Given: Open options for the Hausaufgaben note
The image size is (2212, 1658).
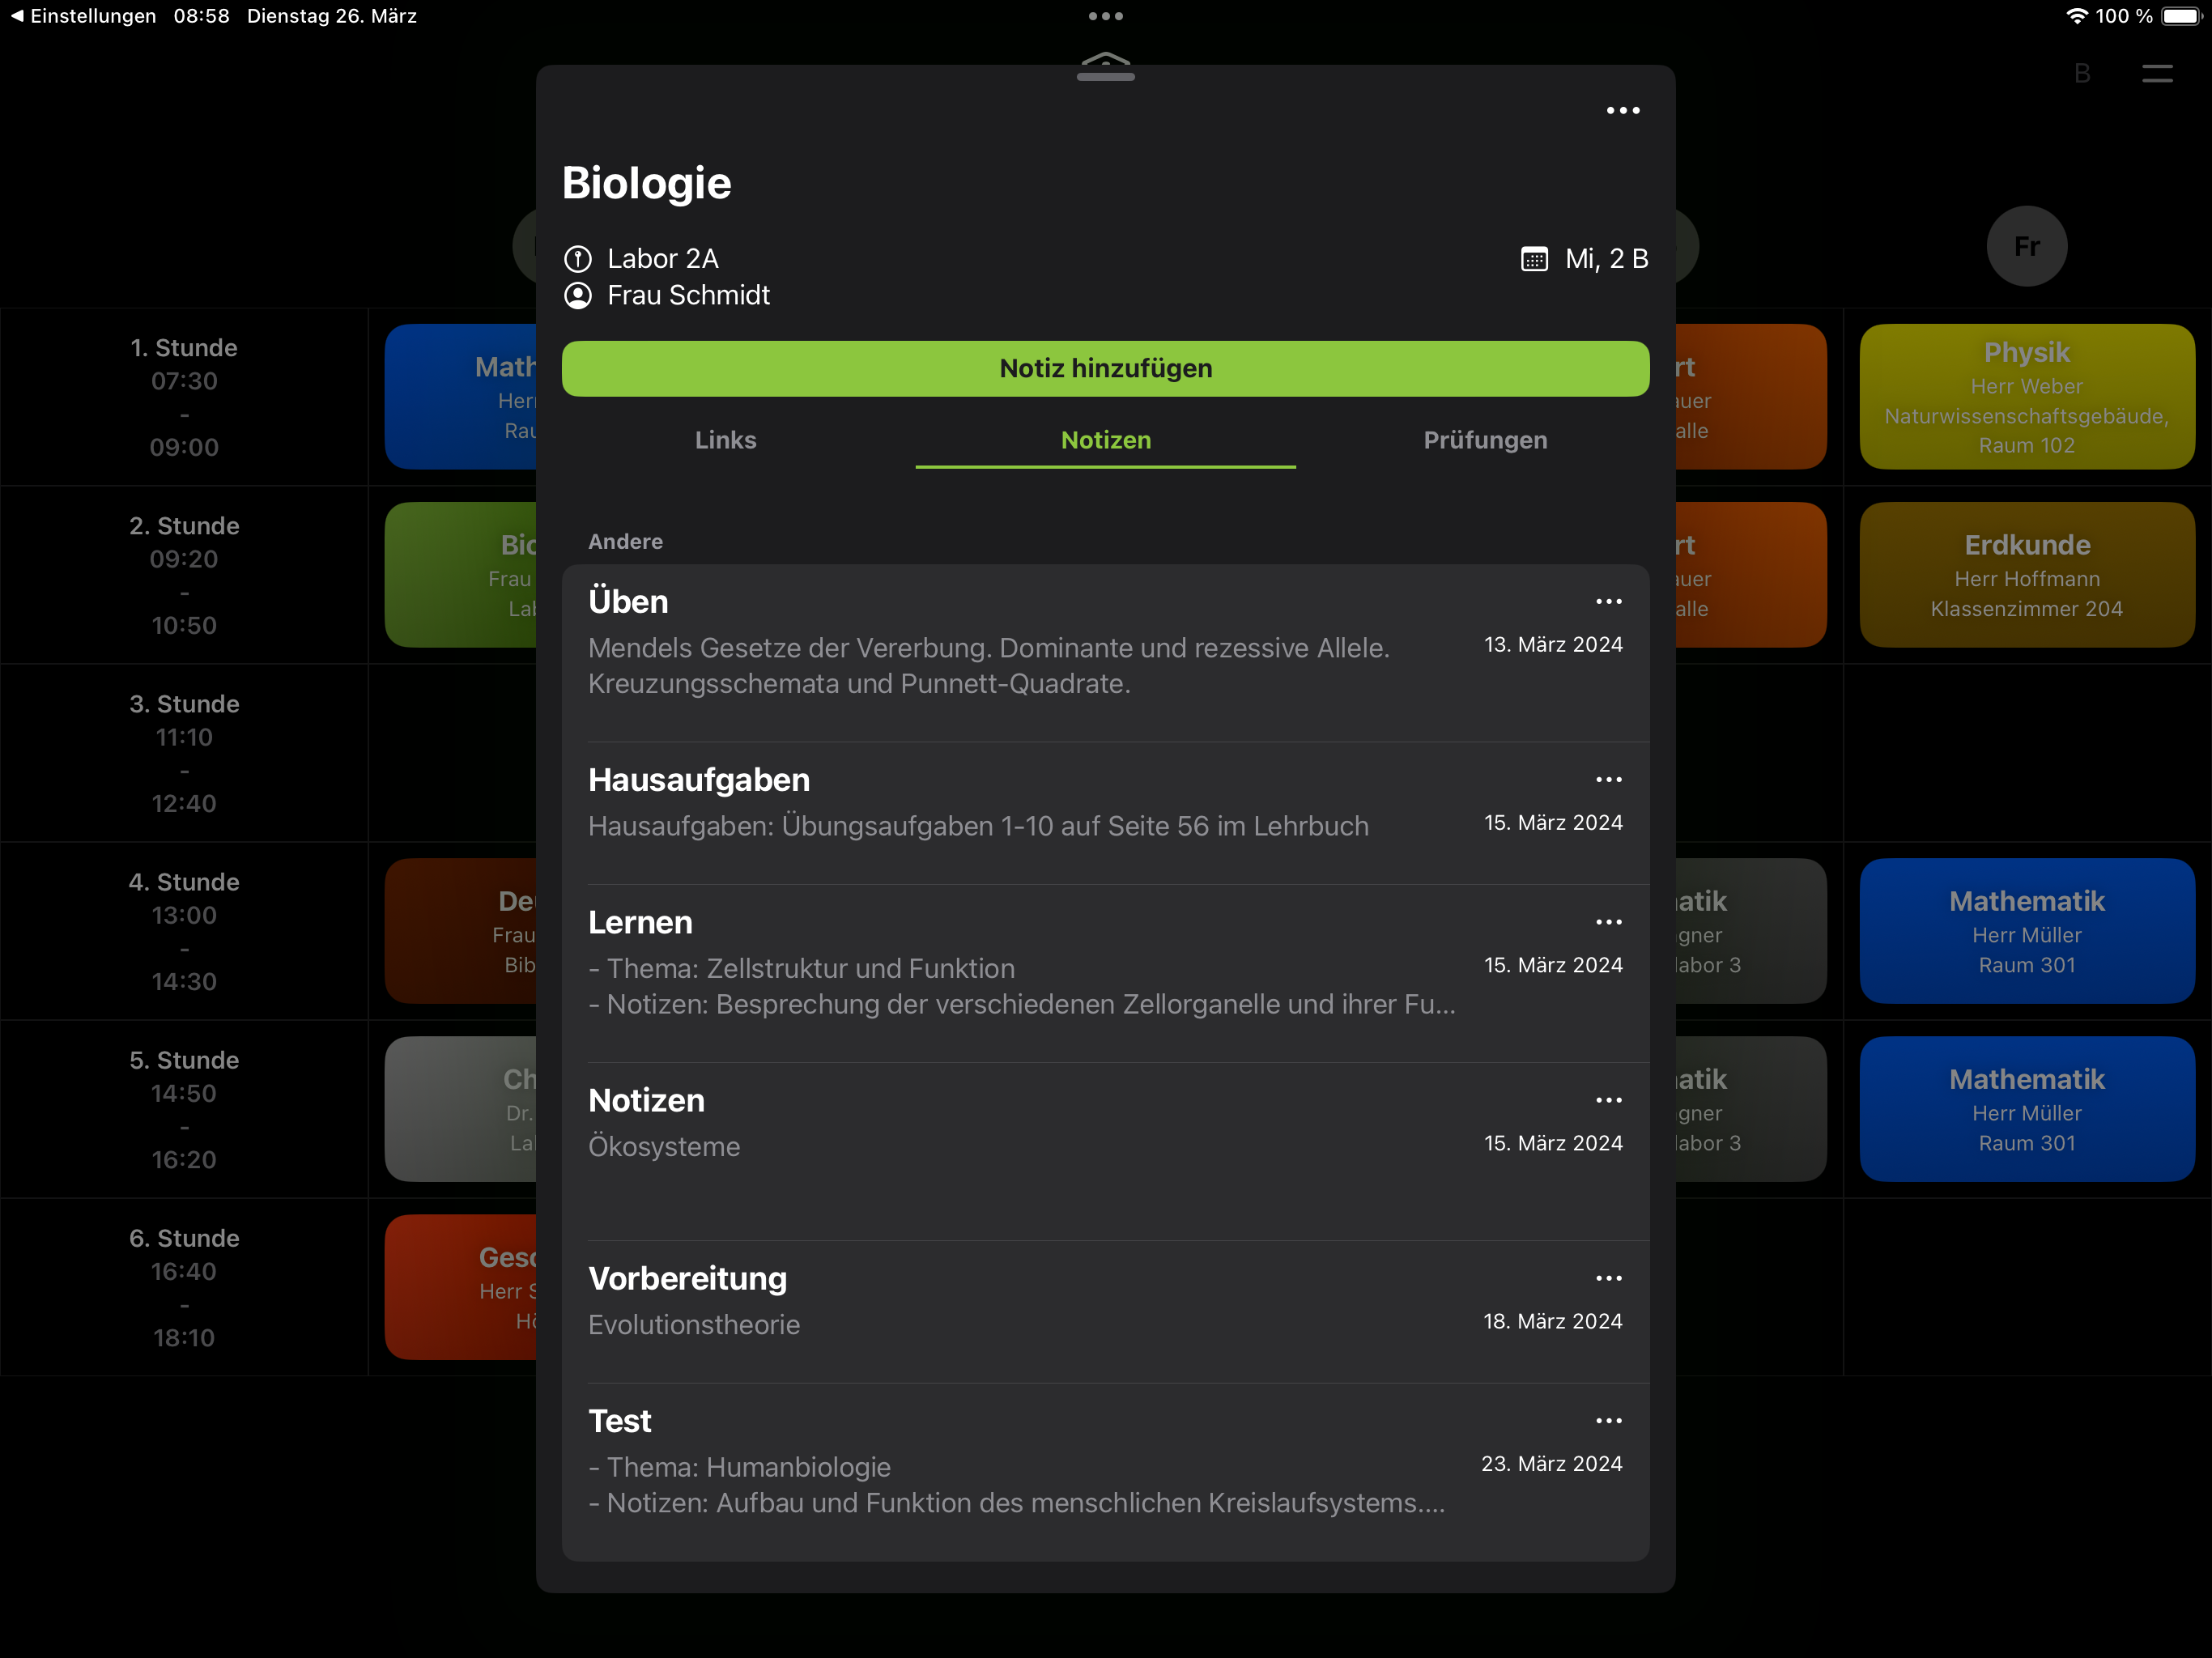Looking at the screenshot, I should pyautogui.click(x=1608, y=779).
